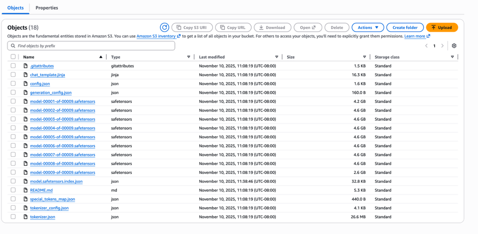Select the model-00009-of-00009.safetensors checkbox

[x=13, y=172]
